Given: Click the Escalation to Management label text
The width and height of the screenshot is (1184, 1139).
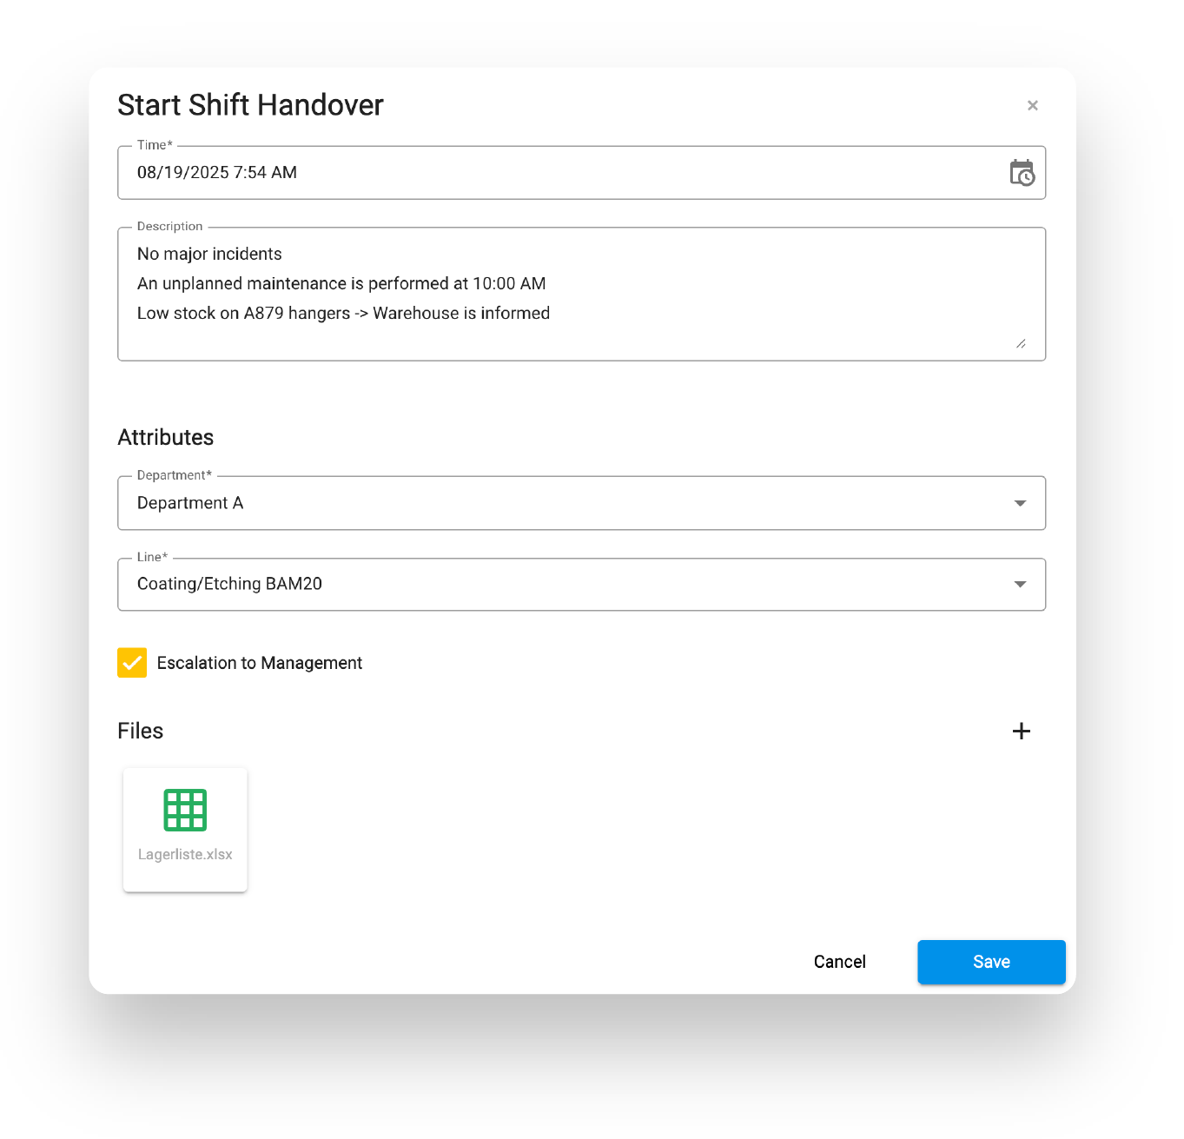Looking at the screenshot, I should (259, 663).
